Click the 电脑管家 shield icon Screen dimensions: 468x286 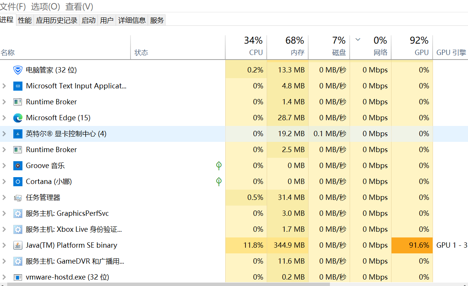coord(18,70)
